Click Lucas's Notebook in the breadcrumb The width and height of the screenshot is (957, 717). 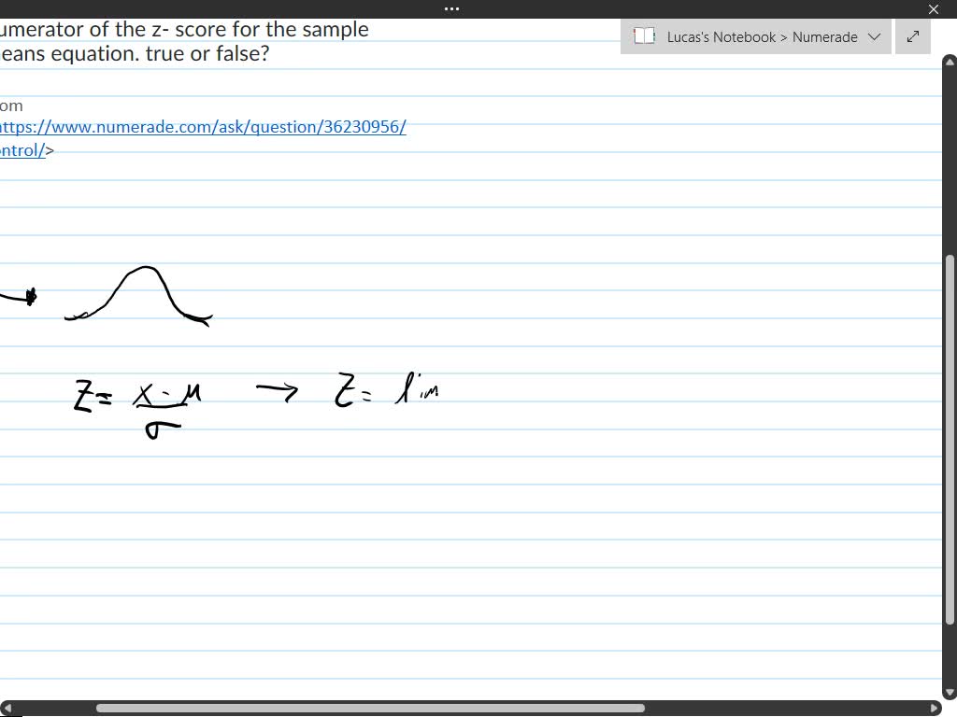point(720,37)
